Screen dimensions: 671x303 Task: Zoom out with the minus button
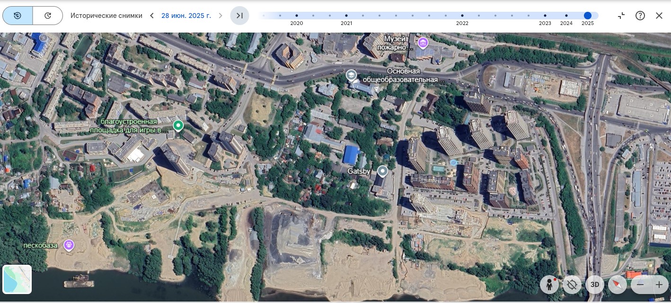tap(640, 285)
